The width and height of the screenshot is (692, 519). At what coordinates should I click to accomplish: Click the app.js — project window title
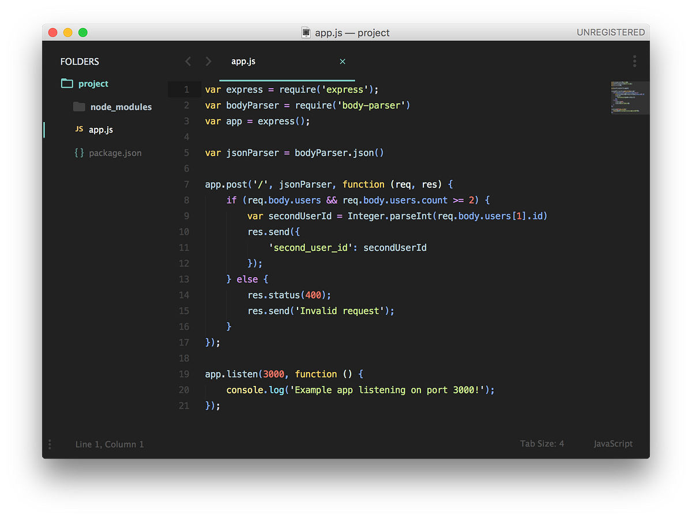click(x=352, y=33)
